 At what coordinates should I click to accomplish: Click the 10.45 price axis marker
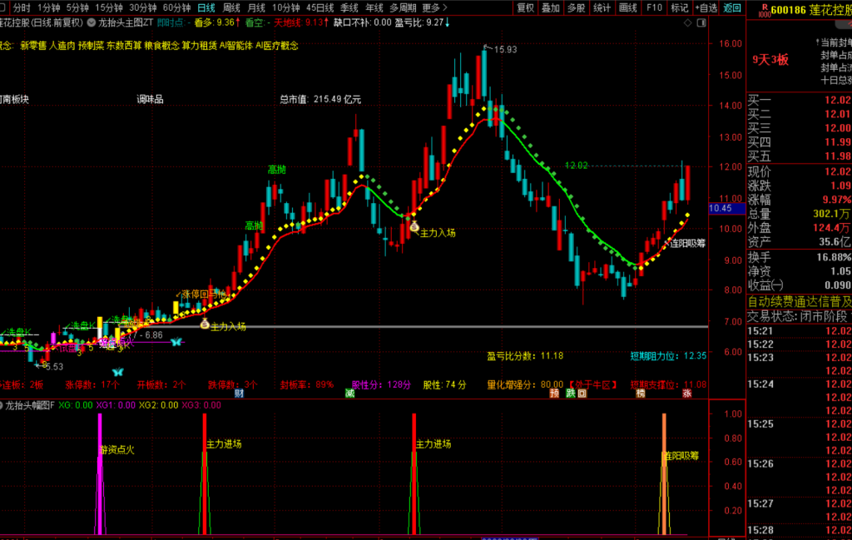click(726, 208)
